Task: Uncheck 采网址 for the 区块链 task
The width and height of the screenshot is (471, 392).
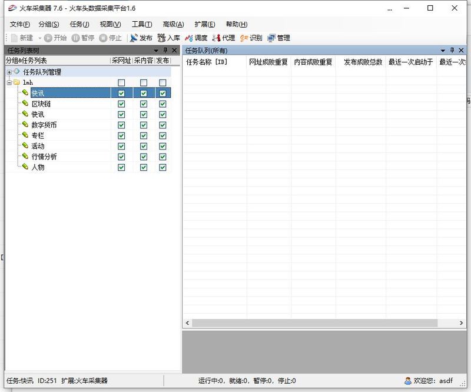Action: coord(121,104)
